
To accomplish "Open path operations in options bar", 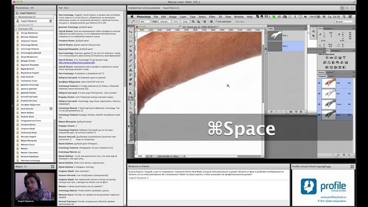I will (193, 22).
